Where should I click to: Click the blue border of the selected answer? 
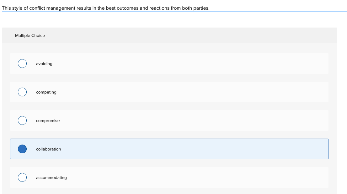pyautogui.click(x=169, y=139)
